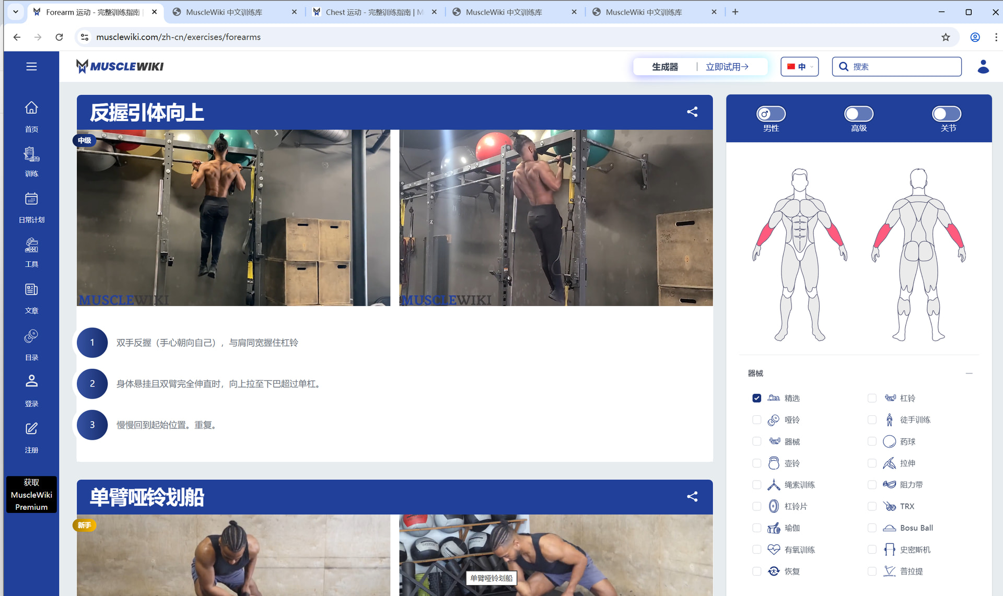The width and height of the screenshot is (1003, 596).
Task: Share the 反握引体向上 exercise
Action: pos(692,112)
